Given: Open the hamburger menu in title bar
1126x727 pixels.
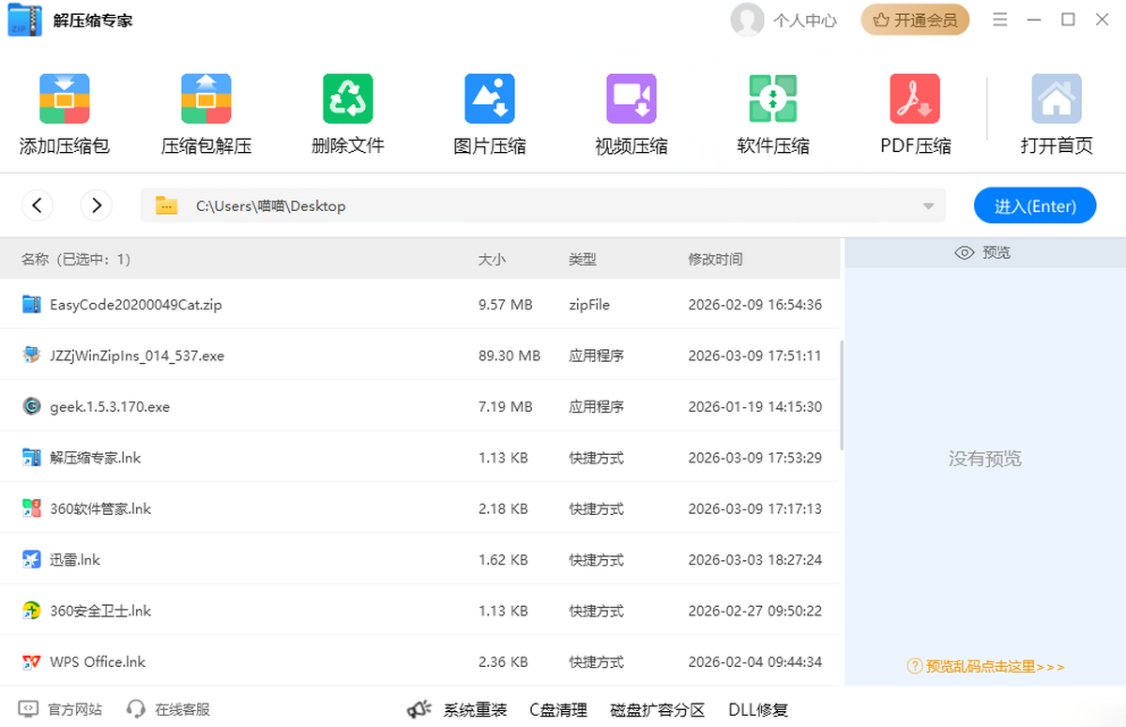Looking at the screenshot, I should click(1000, 20).
